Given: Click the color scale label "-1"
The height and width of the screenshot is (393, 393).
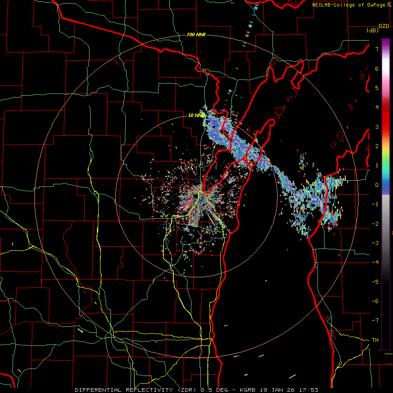Looking at the screenshot, I should click(375, 204).
